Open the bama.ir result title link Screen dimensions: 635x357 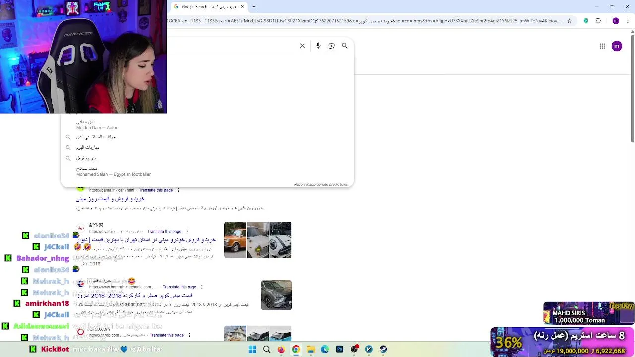click(x=110, y=199)
